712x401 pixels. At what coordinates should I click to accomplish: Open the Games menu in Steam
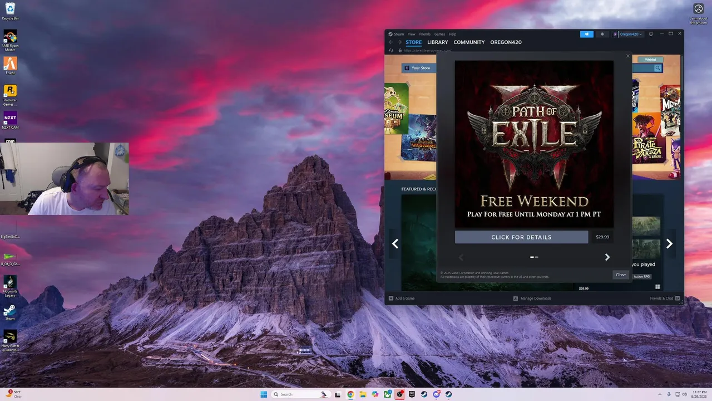tap(439, 34)
